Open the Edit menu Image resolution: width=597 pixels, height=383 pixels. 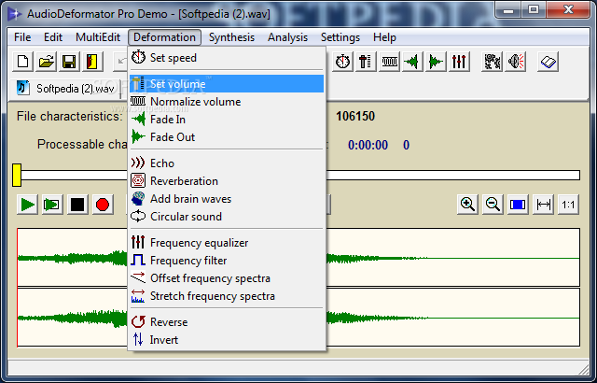53,37
